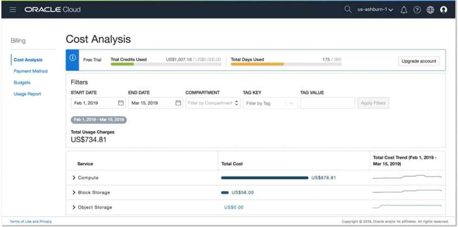458x227 pixels.
Task: Click the Cost Analysis page heading
Action: pos(98,39)
